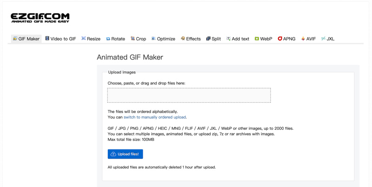Click the dashed file drop zone
The height and width of the screenshot is (187, 372).
tap(189, 95)
